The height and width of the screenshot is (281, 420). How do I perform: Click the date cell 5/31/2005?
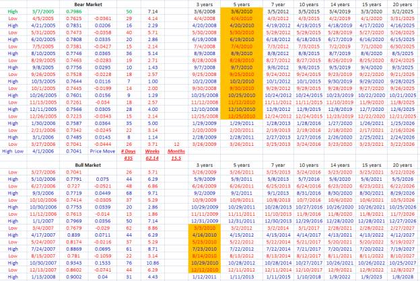[43, 32]
